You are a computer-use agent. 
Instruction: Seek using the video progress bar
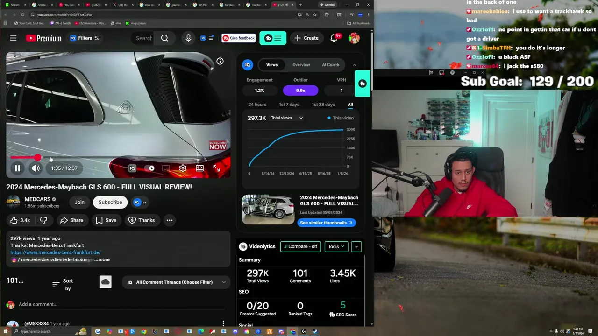click(118, 158)
